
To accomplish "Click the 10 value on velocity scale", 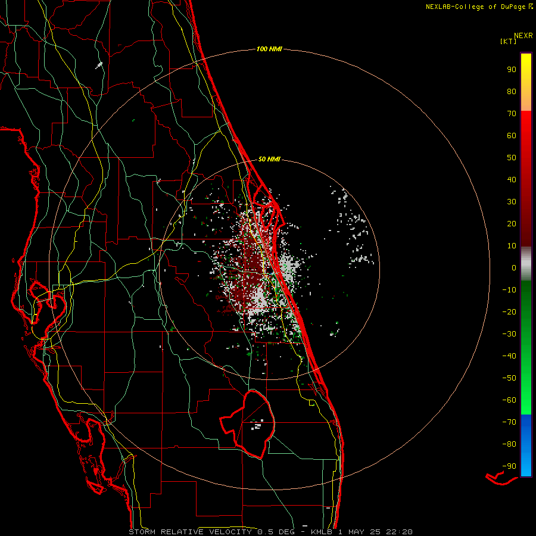I will (x=512, y=246).
